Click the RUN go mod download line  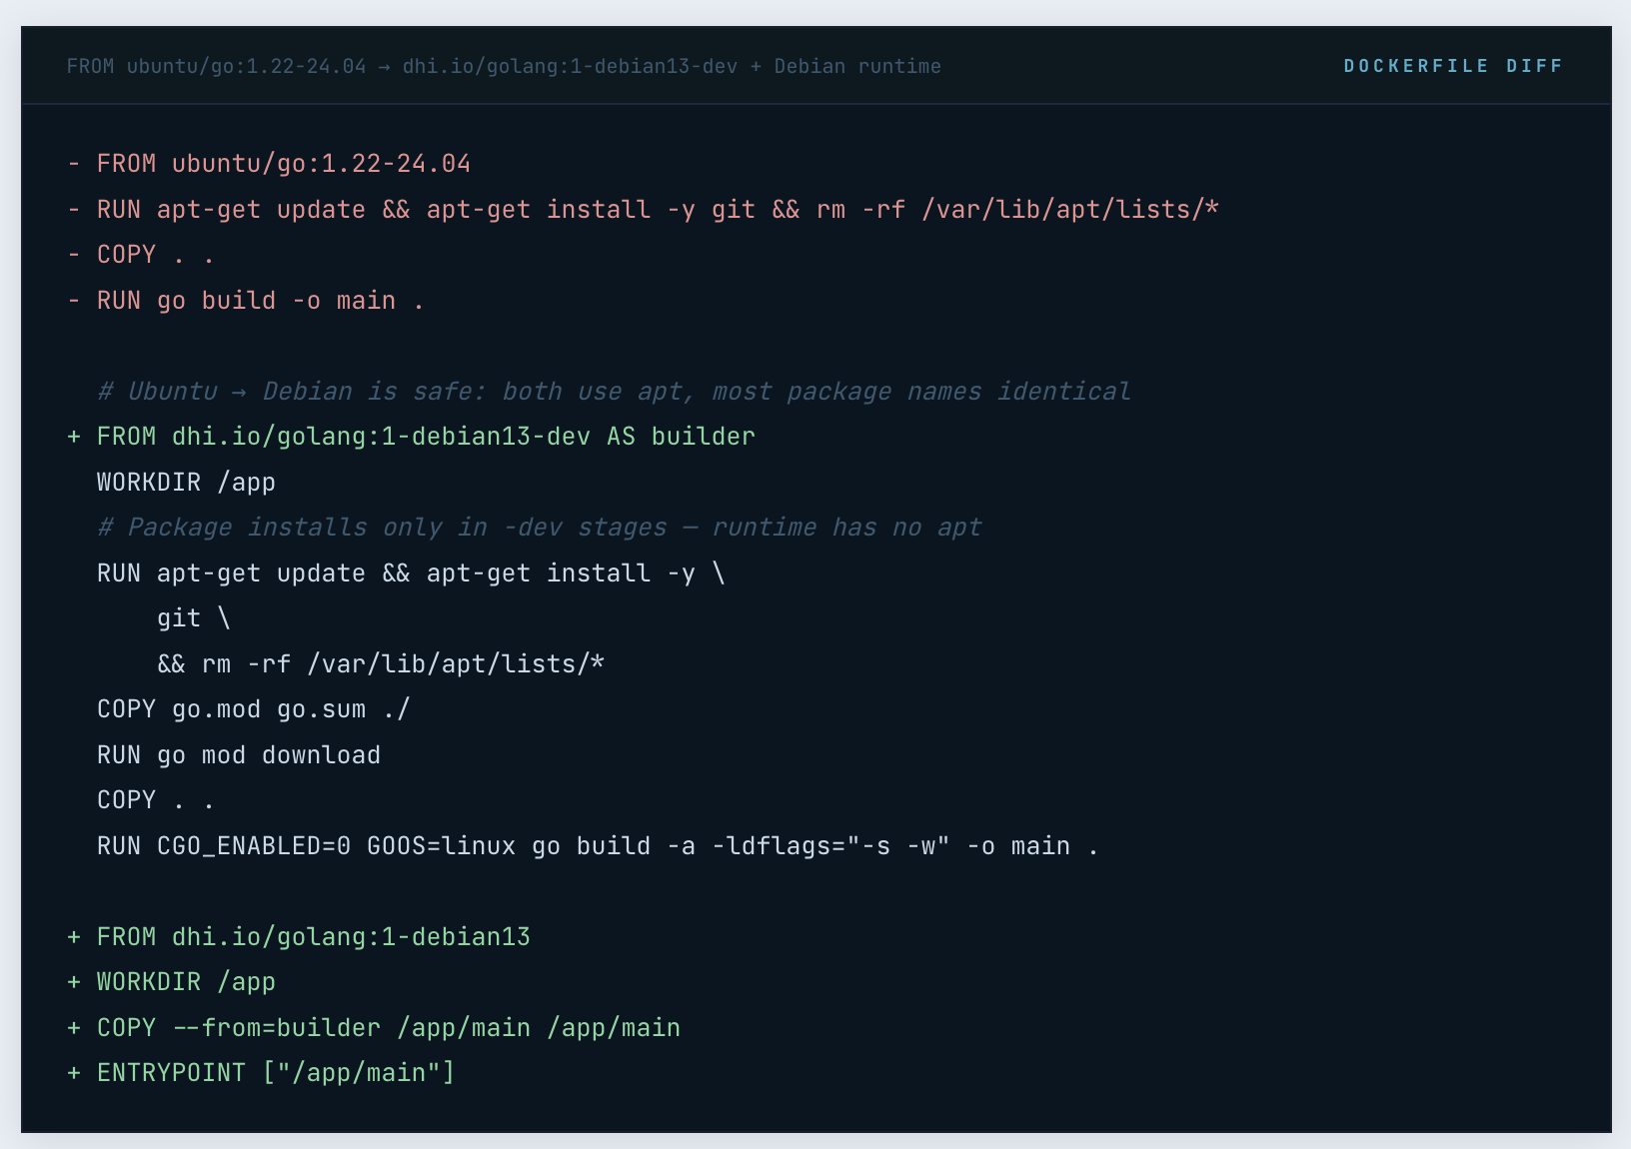tap(238, 755)
